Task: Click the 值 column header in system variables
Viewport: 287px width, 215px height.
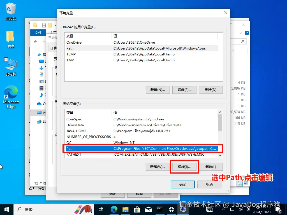Action: (x=165, y=113)
